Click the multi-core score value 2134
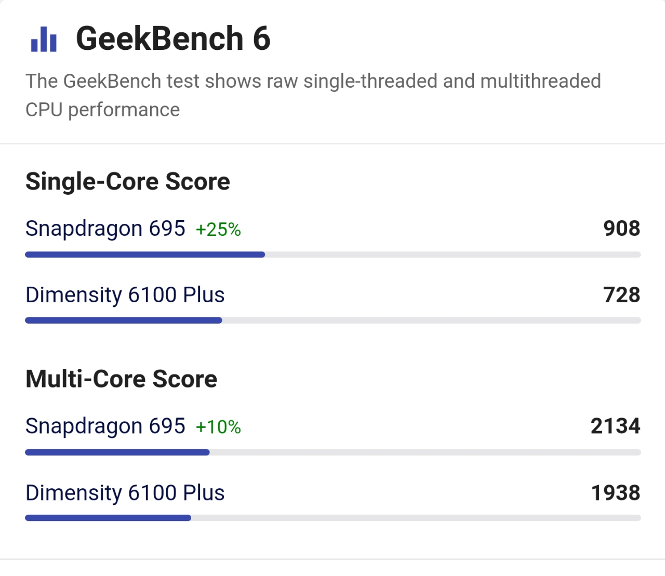The height and width of the screenshot is (576, 665). pyautogui.click(x=615, y=426)
